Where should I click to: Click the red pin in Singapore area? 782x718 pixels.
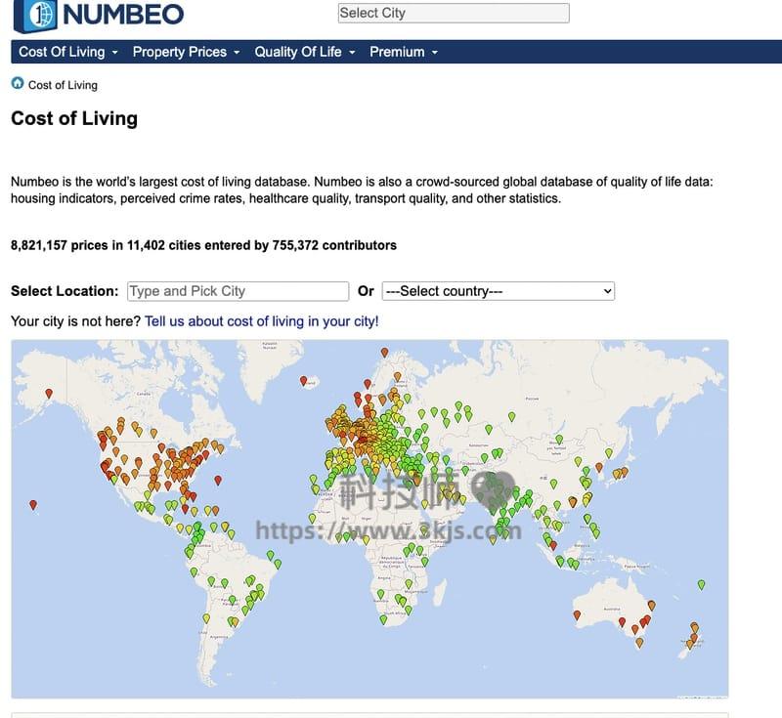coord(553,545)
